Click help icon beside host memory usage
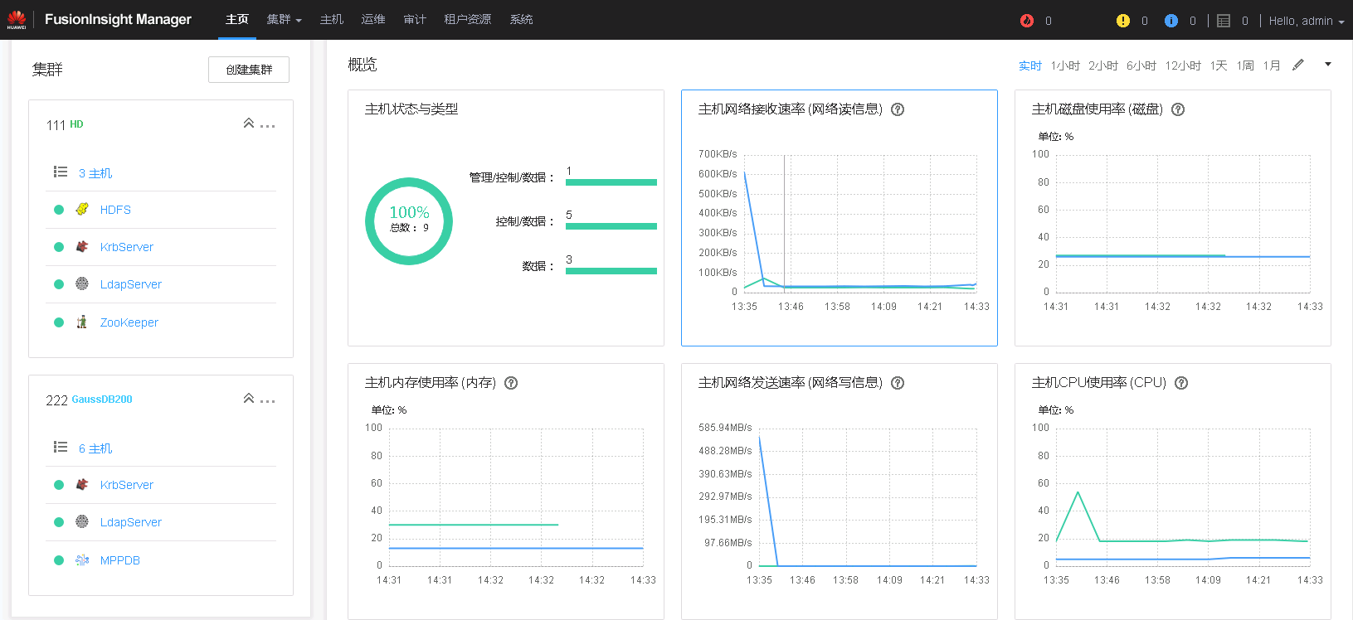The width and height of the screenshot is (1353, 620). pos(511,383)
